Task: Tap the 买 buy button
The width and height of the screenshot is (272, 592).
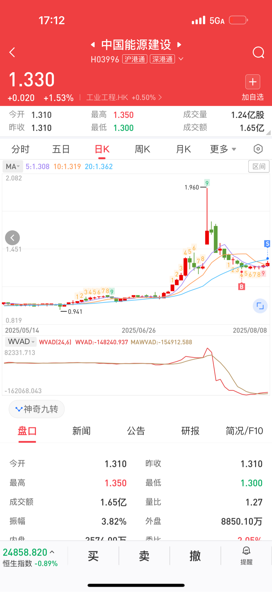Action: point(93,556)
